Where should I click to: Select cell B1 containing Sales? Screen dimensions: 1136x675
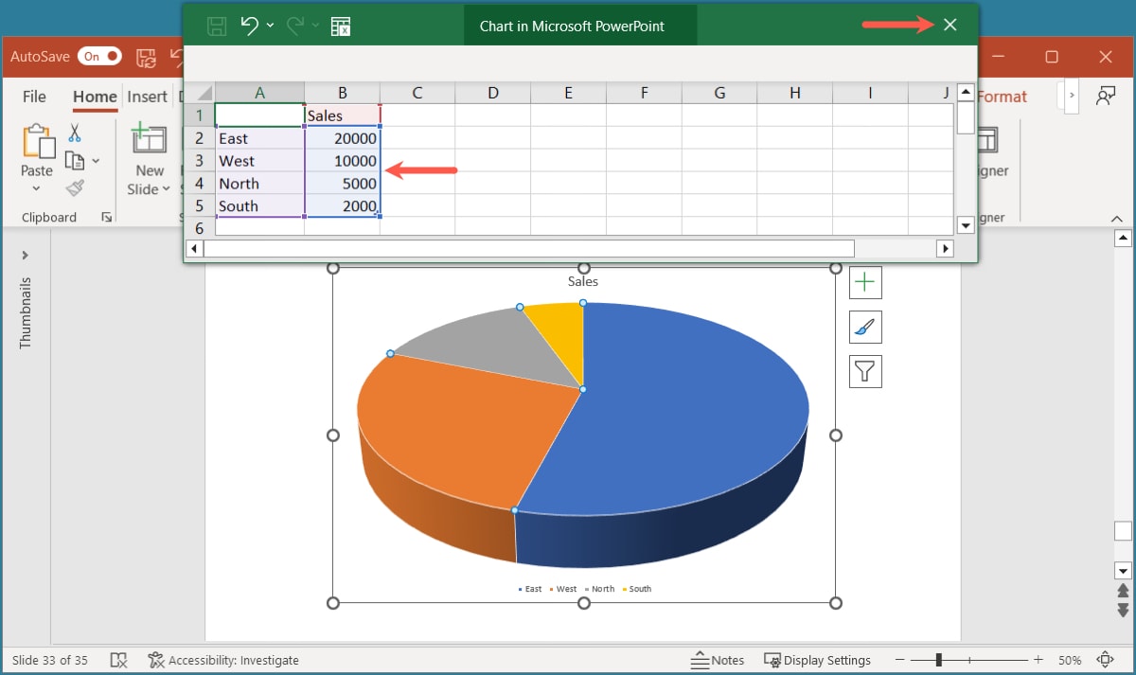pyautogui.click(x=342, y=115)
